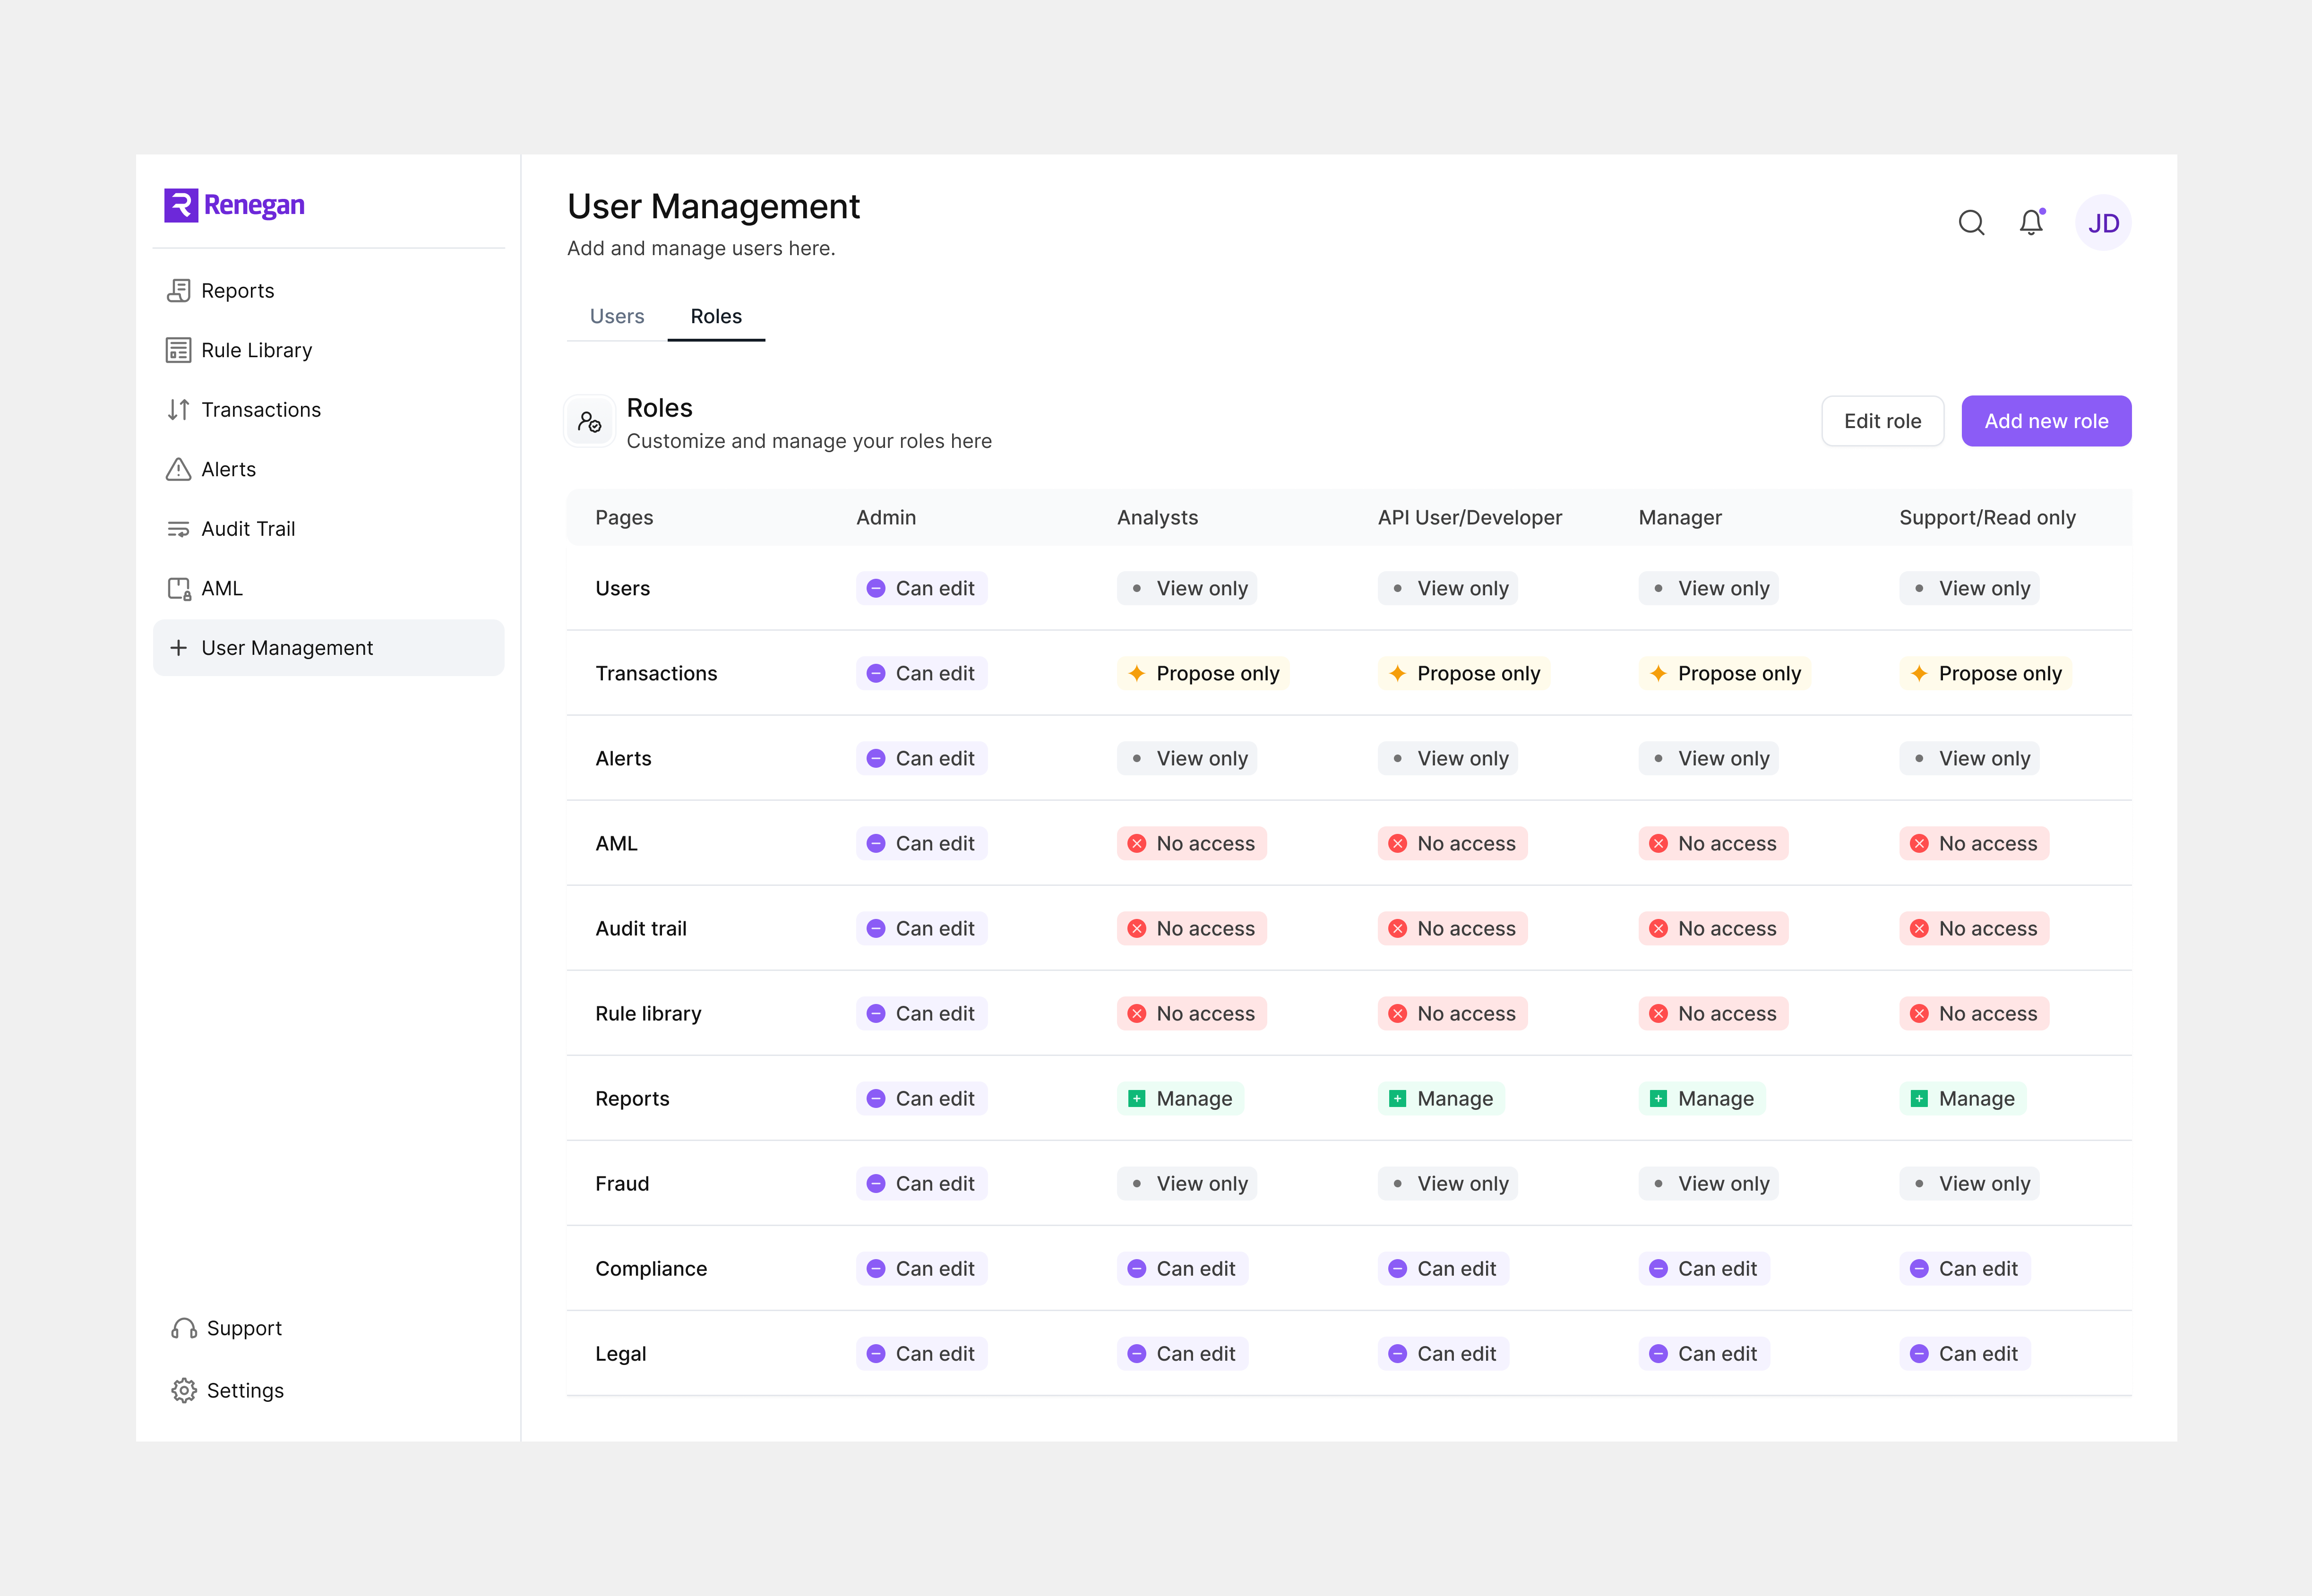Screen dimensions: 2312x1596
Task: Open search with the magnifier icon
Action: click(x=1971, y=223)
